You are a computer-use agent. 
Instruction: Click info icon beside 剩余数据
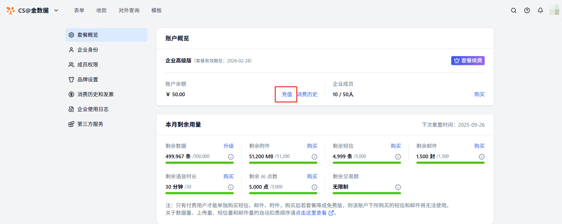click(x=230, y=157)
